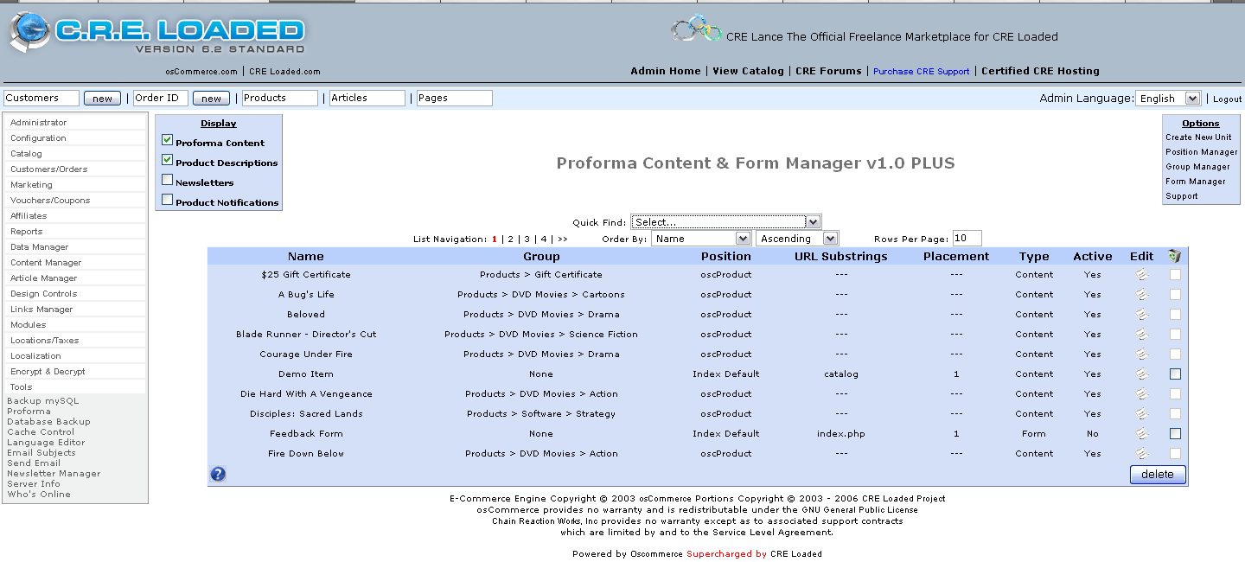Screen dimensions: 1245x562
Task: Click the Products search field
Action: pos(280,99)
